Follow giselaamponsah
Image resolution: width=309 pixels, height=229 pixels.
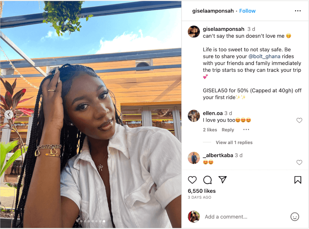tap(247, 11)
